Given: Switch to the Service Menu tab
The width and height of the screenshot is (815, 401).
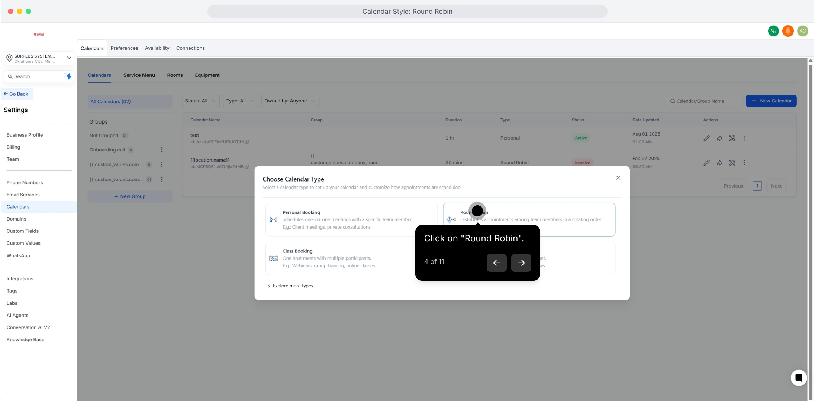Looking at the screenshot, I should pyautogui.click(x=139, y=75).
